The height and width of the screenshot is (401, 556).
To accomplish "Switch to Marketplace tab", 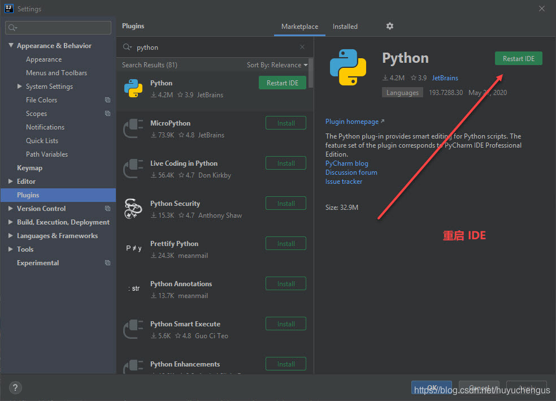I will pyautogui.click(x=299, y=27).
